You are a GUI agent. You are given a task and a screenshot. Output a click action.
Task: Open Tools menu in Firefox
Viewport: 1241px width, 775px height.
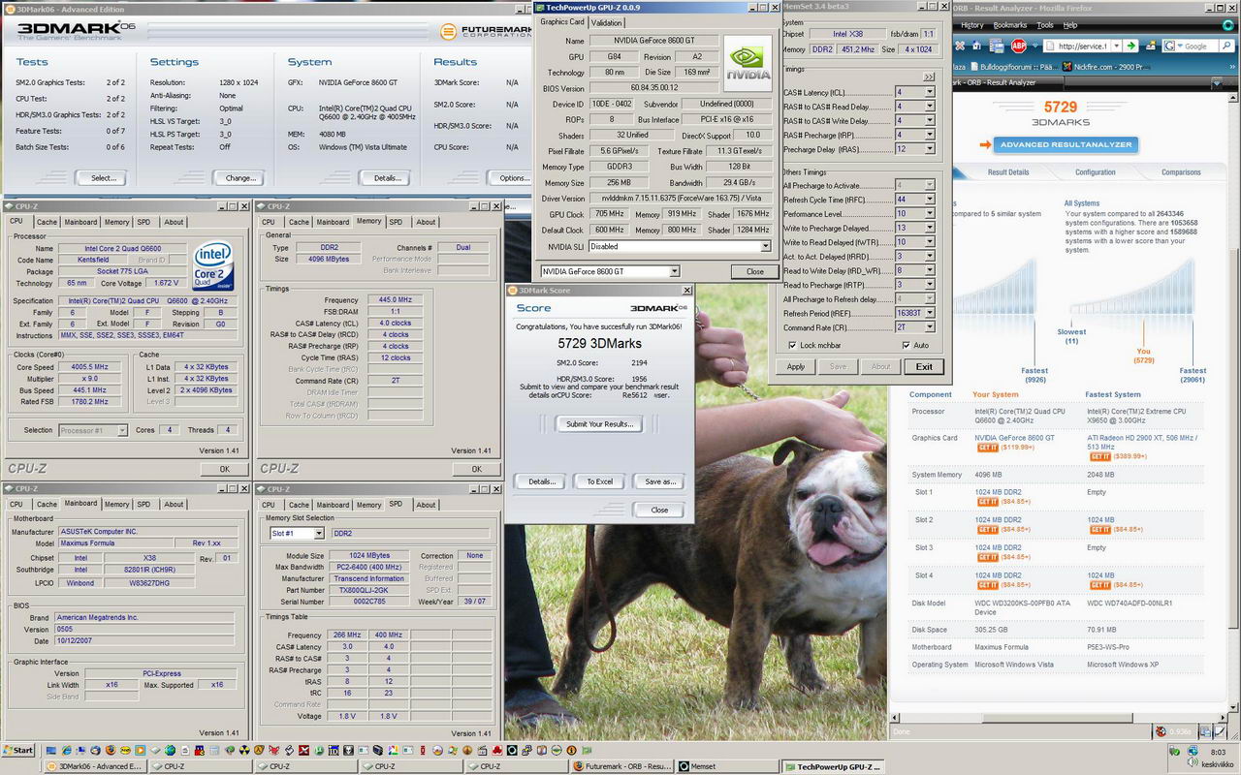(1045, 25)
